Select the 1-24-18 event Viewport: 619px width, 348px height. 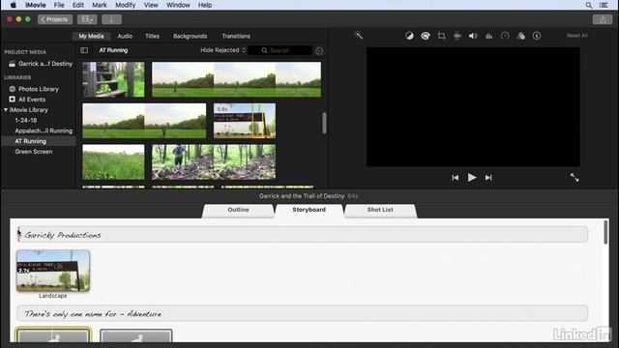point(26,120)
